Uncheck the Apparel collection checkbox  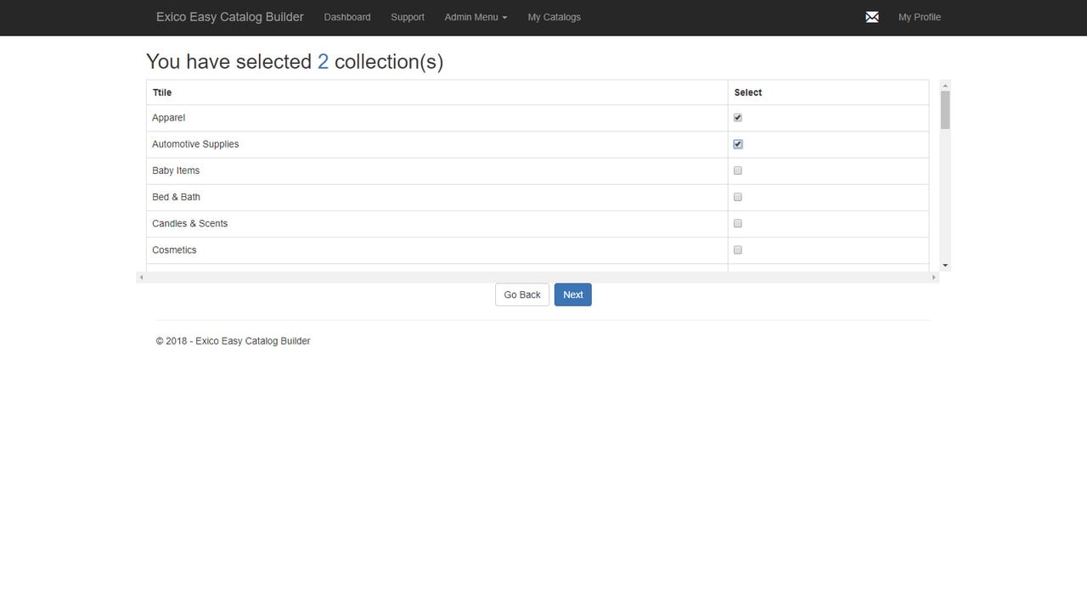point(738,118)
